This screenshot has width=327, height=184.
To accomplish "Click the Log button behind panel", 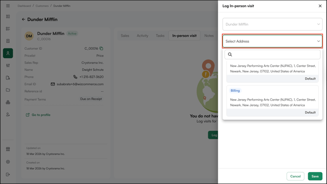I will pyautogui.click(x=213, y=135).
